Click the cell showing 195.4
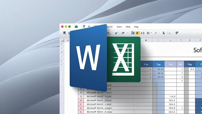 click(x=171, y=108)
